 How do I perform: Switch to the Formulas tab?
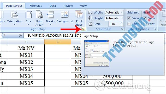pos(35,6)
